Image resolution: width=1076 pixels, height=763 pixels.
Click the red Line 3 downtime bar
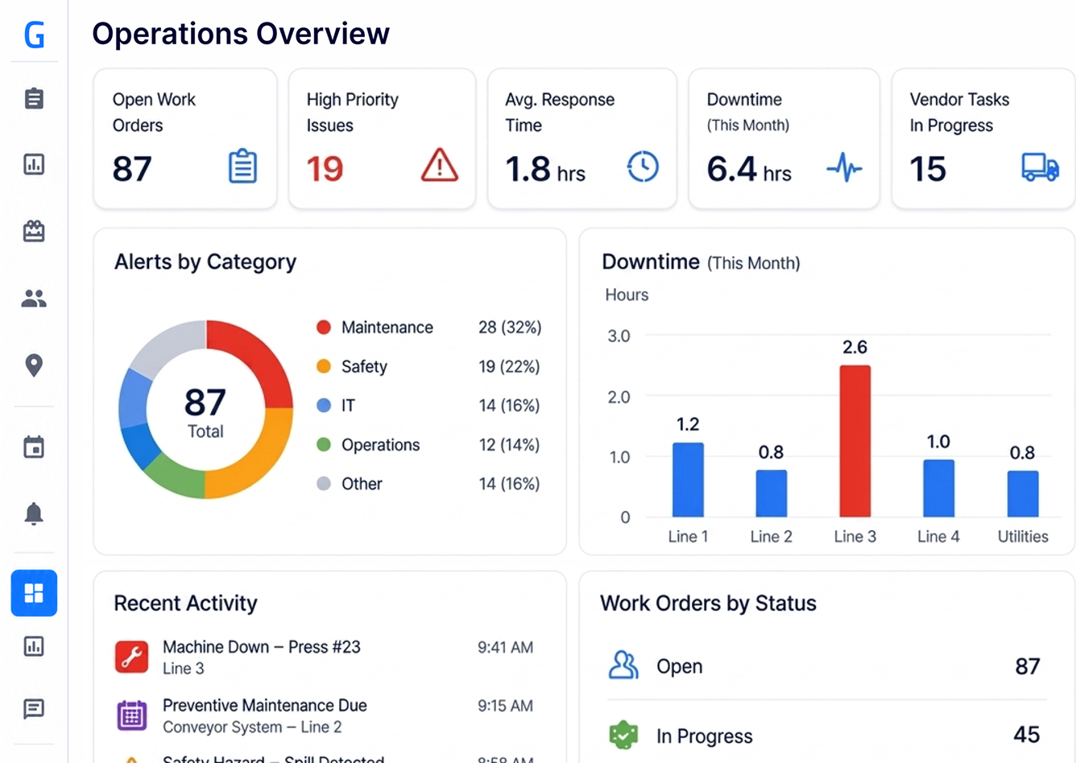tap(855, 441)
